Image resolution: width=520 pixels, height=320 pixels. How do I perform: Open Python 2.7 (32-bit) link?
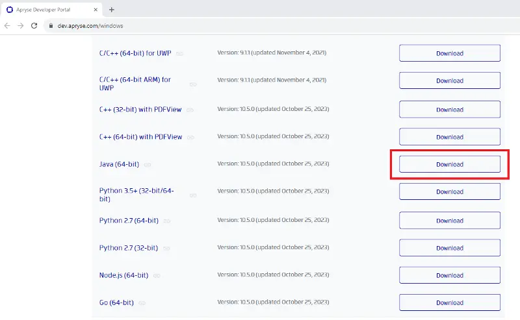coord(128,248)
